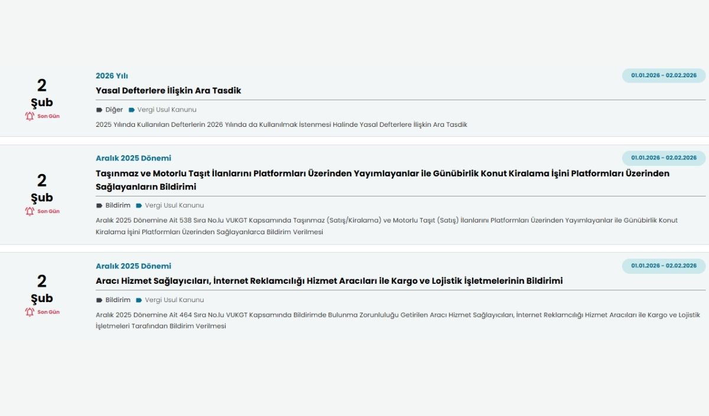
Task: Click the Son Gün bell icon for Yasal Defterlere entry
Action: tap(28, 116)
